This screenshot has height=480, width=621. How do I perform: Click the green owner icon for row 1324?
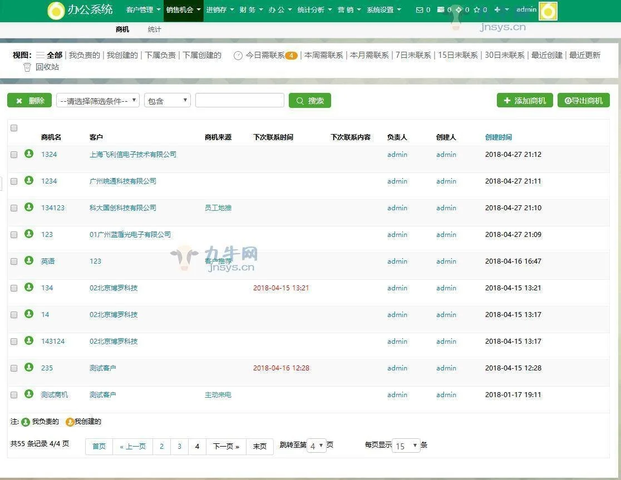29,154
